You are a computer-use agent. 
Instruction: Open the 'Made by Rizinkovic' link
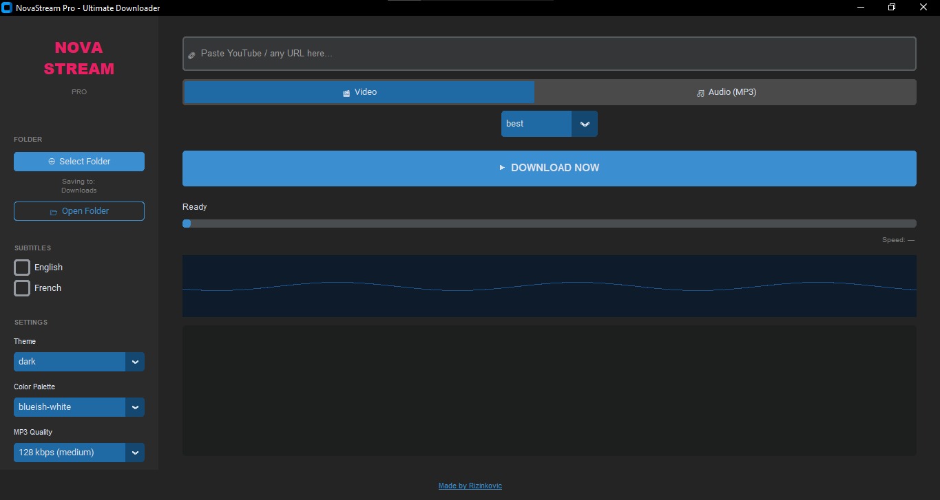[470, 486]
